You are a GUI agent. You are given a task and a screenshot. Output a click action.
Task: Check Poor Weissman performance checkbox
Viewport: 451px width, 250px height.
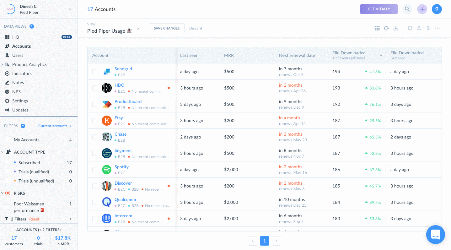click(8, 207)
